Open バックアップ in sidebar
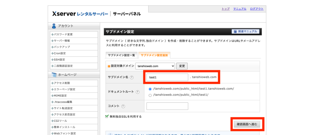The height and width of the screenshot is (135, 314). pos(74,47)
